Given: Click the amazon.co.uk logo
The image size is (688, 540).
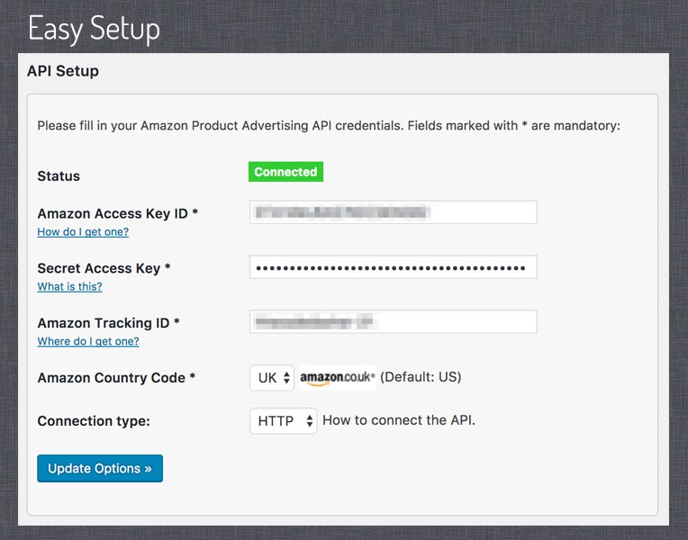Looking at the screenshot, I should coord(338,378).
